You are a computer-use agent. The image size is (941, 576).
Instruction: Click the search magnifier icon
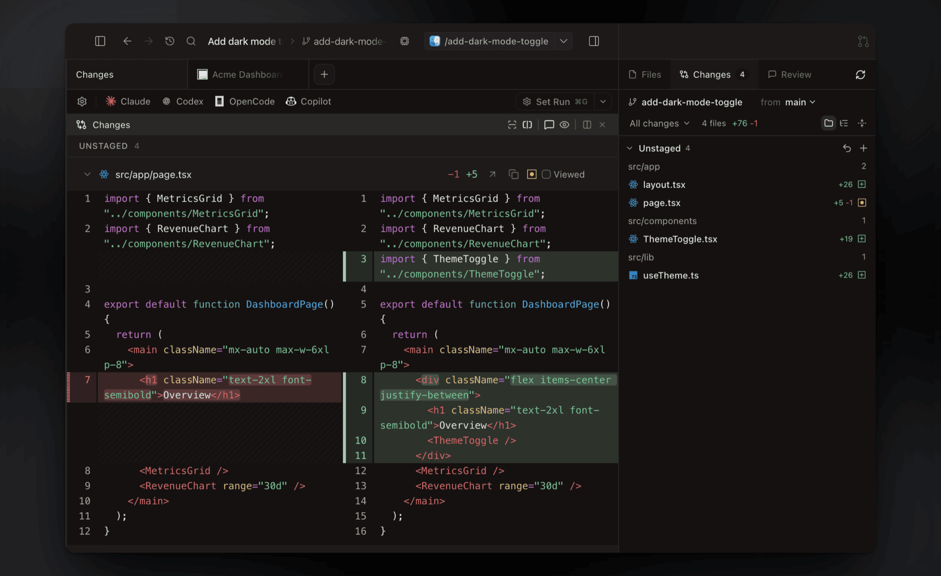point(191,41)
